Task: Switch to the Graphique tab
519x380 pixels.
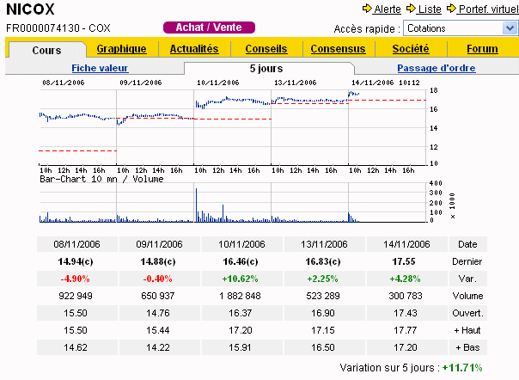Action: (121, 49)
